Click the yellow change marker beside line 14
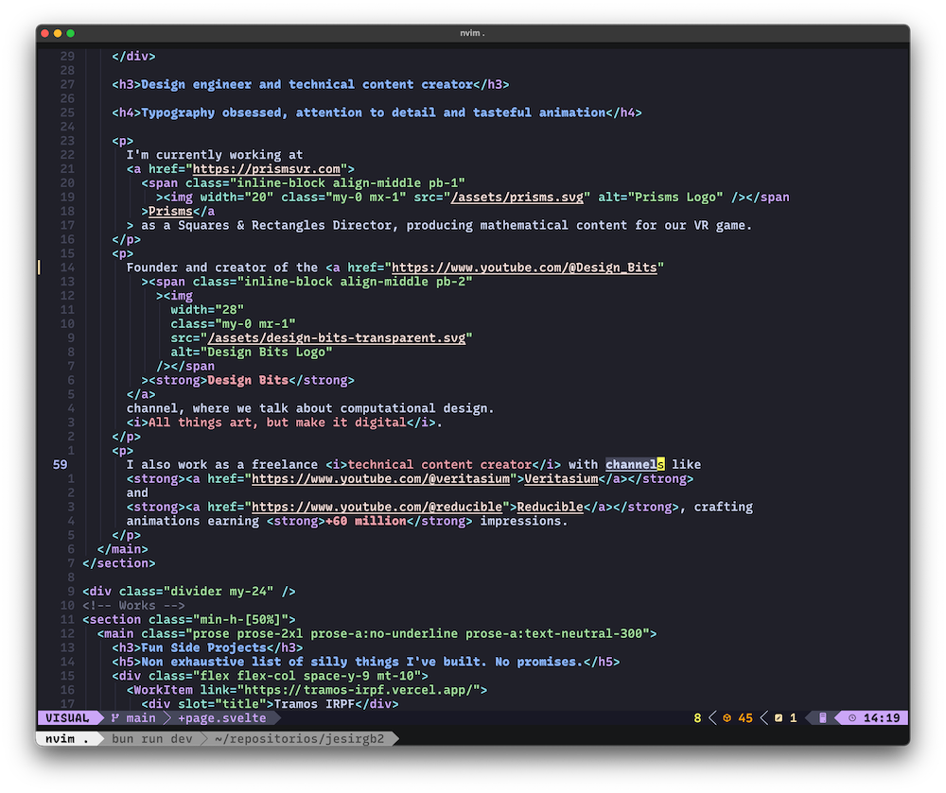The height and width of the screenshot is (793, 946). pyautogui.click(x=39, y=267)
